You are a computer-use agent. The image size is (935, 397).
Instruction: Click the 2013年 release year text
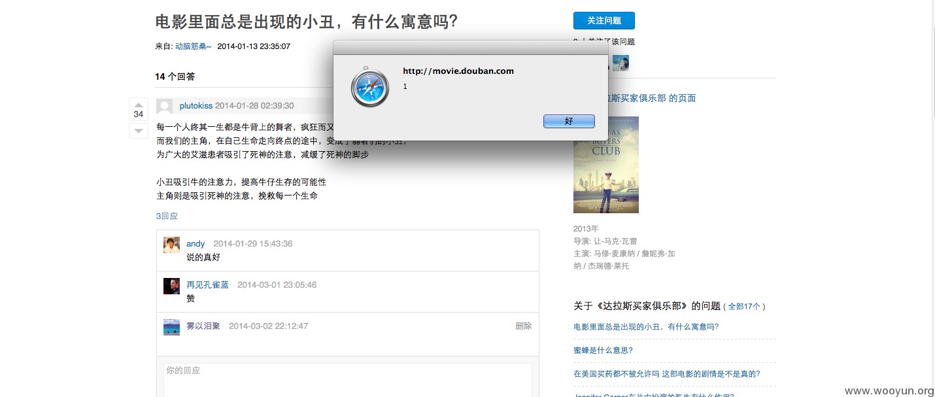pyautogui.click(x=586, y=229)
